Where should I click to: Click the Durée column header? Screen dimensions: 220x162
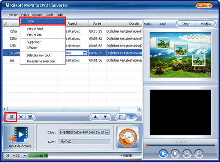pyautogui.click(x=97, y=23)
